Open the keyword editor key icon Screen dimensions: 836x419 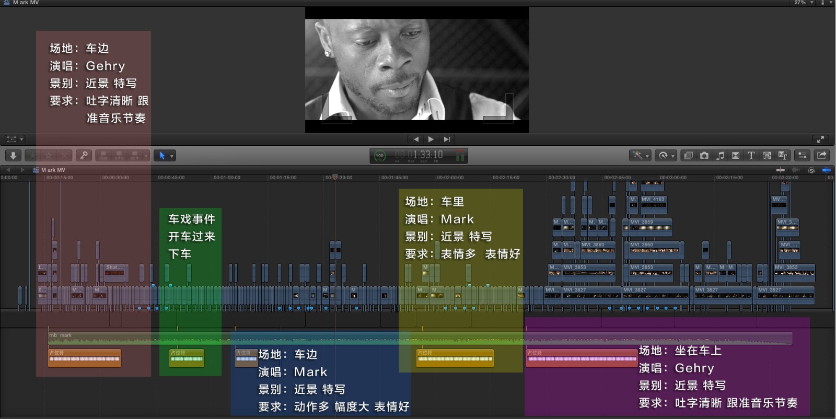[x=84, y=156]
